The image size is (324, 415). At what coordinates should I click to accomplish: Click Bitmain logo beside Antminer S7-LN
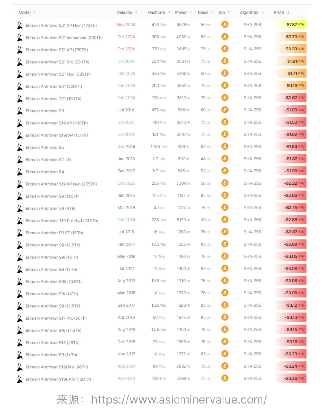20,160
